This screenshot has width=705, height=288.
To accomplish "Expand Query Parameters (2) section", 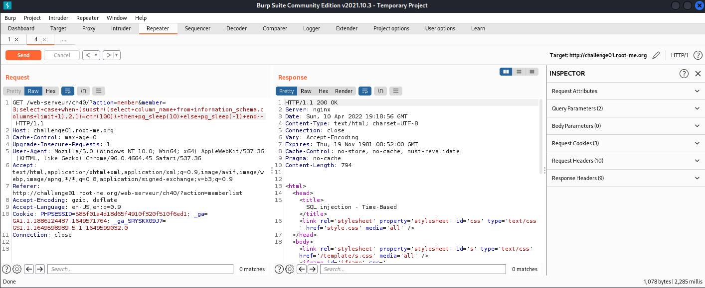I will tap(626, 108).
